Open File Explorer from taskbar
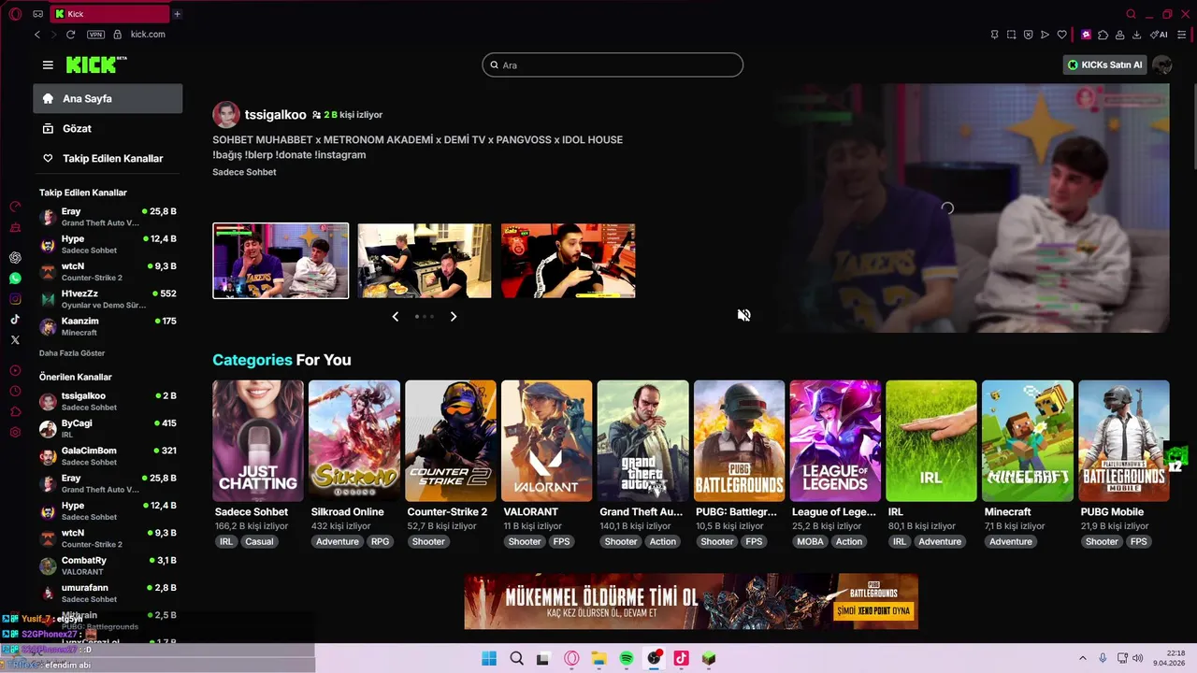This screenshot has width=1197, height=673. [598, 658]
